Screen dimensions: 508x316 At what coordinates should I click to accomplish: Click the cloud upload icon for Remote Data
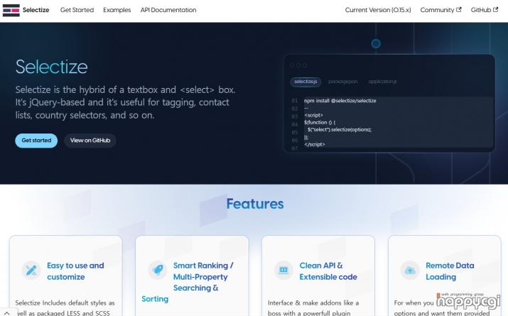[410, 270]
